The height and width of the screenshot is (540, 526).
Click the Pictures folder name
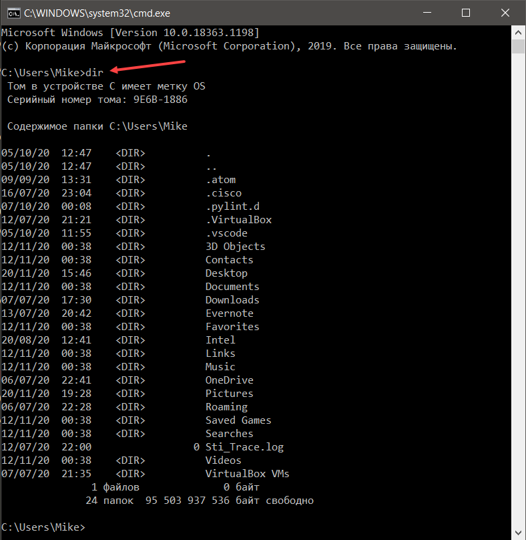230,394
